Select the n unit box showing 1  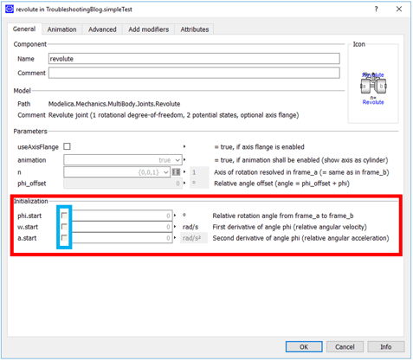coord(199,172)
